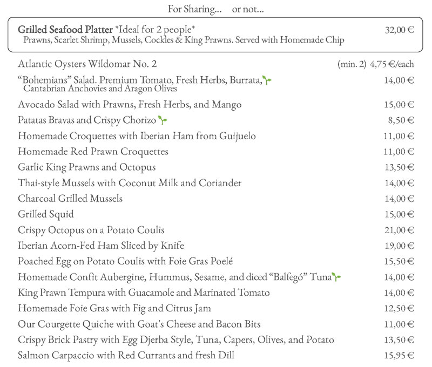The image size is (432, 367).
Task: Select Homemade Foie Gras with Fig Jam
Action: 114,308
